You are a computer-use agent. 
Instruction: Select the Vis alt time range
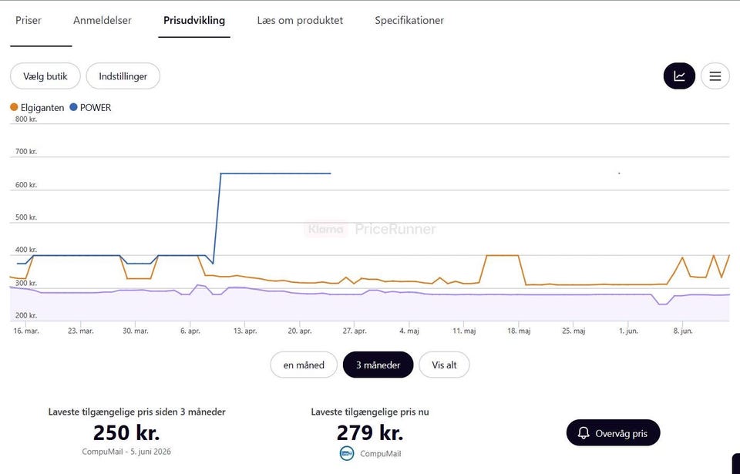coord(444,365)
